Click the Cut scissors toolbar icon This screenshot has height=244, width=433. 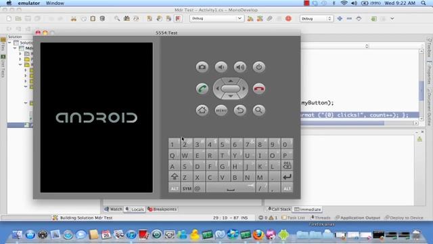[74, 18]
